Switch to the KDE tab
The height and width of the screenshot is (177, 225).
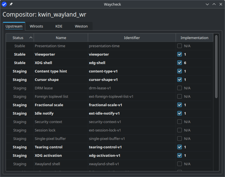pyautogui.click(x=59, y=27)
